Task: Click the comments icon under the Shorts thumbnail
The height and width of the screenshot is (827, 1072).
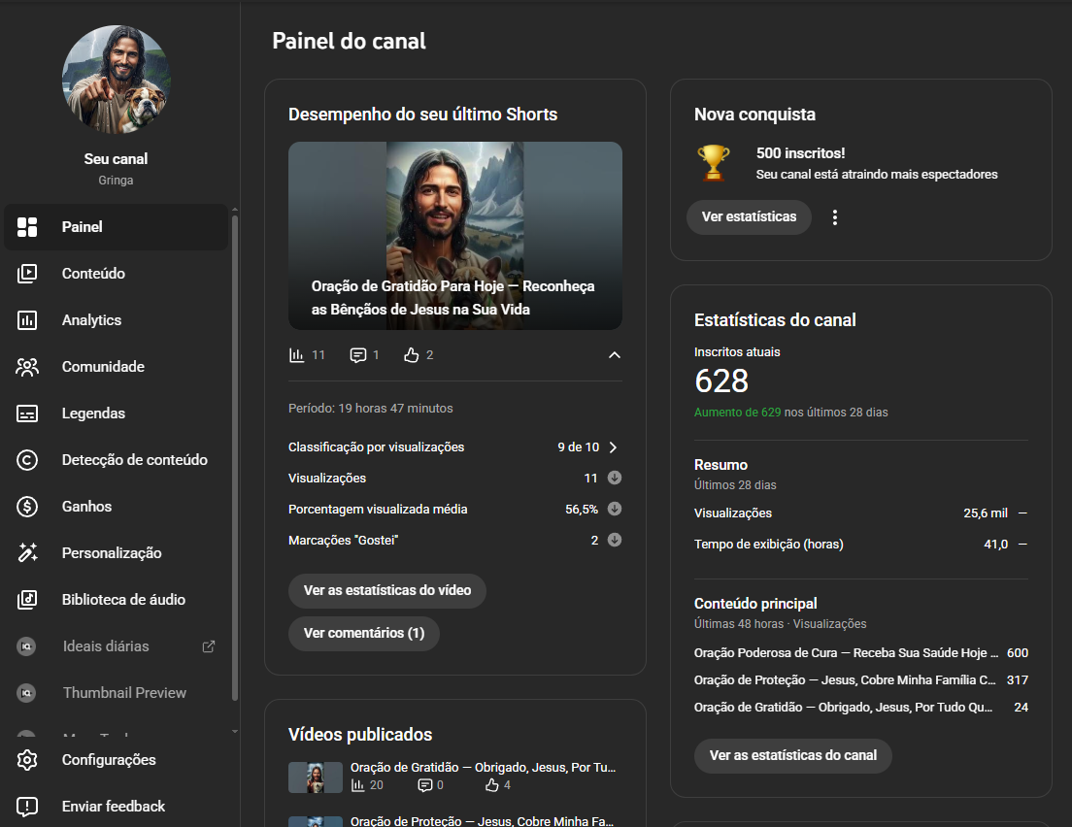Action: click(x=357, y=354)
